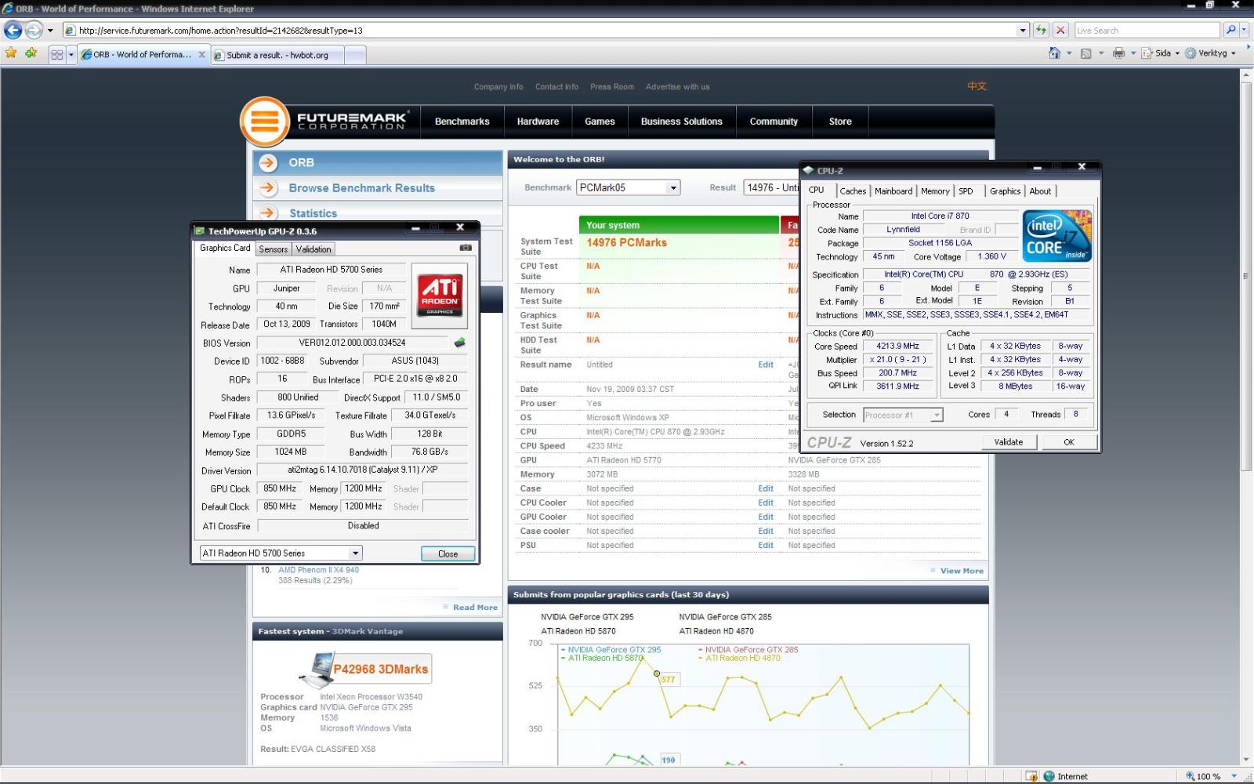The image size is (1254, 784).
Task: Open the Benchmark PCMark05 dropdown
Action: coord(629,187)
